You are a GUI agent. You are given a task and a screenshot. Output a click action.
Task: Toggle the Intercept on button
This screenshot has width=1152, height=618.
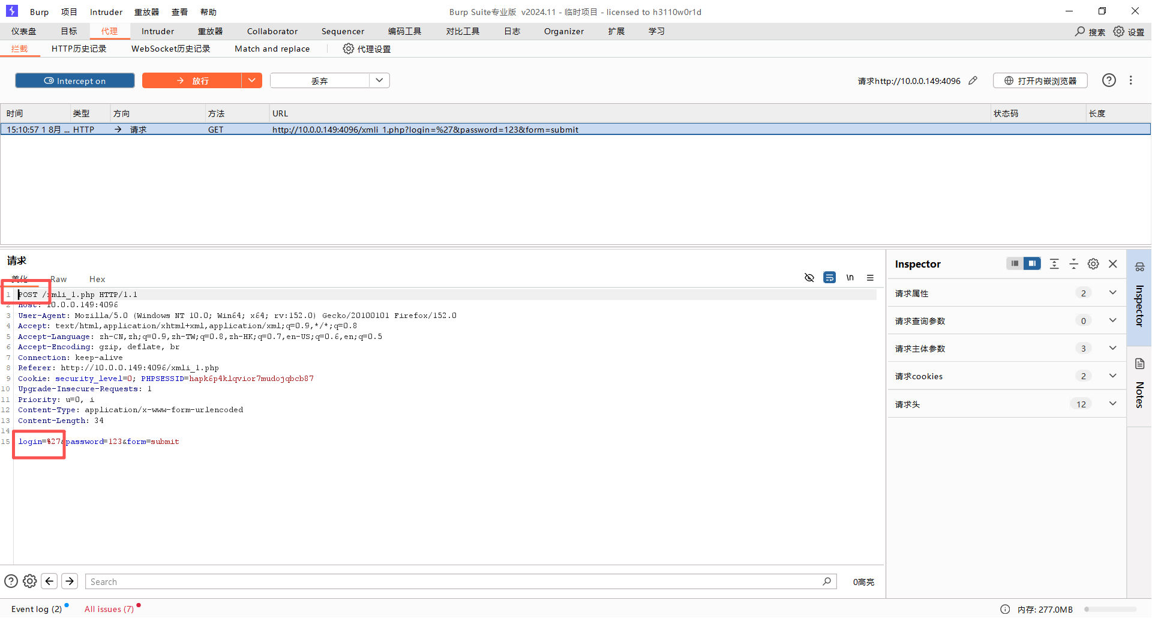pos(75,80)
